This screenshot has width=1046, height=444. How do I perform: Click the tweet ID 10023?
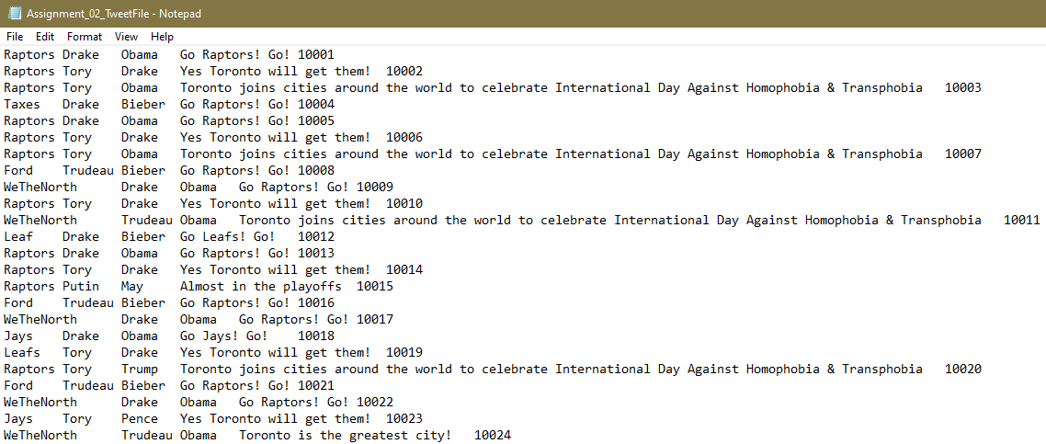click(404, 418)
